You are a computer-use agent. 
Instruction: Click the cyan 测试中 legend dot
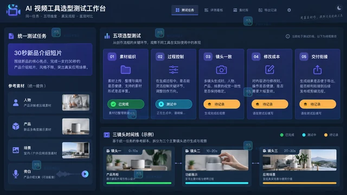pos(304,135)
